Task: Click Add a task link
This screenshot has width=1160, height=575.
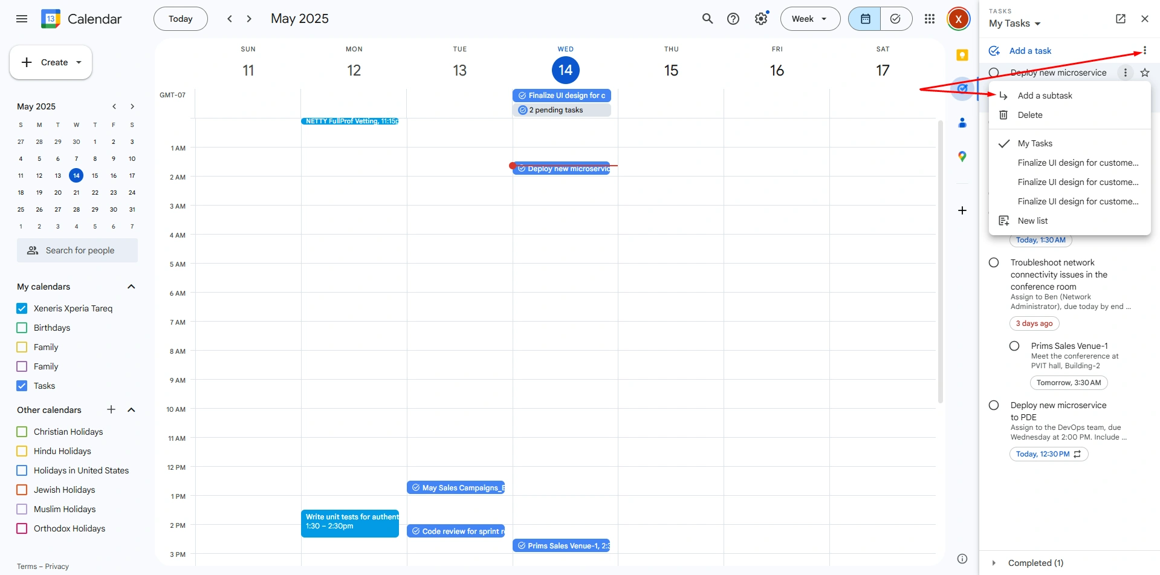Action: pos(1030,51)
